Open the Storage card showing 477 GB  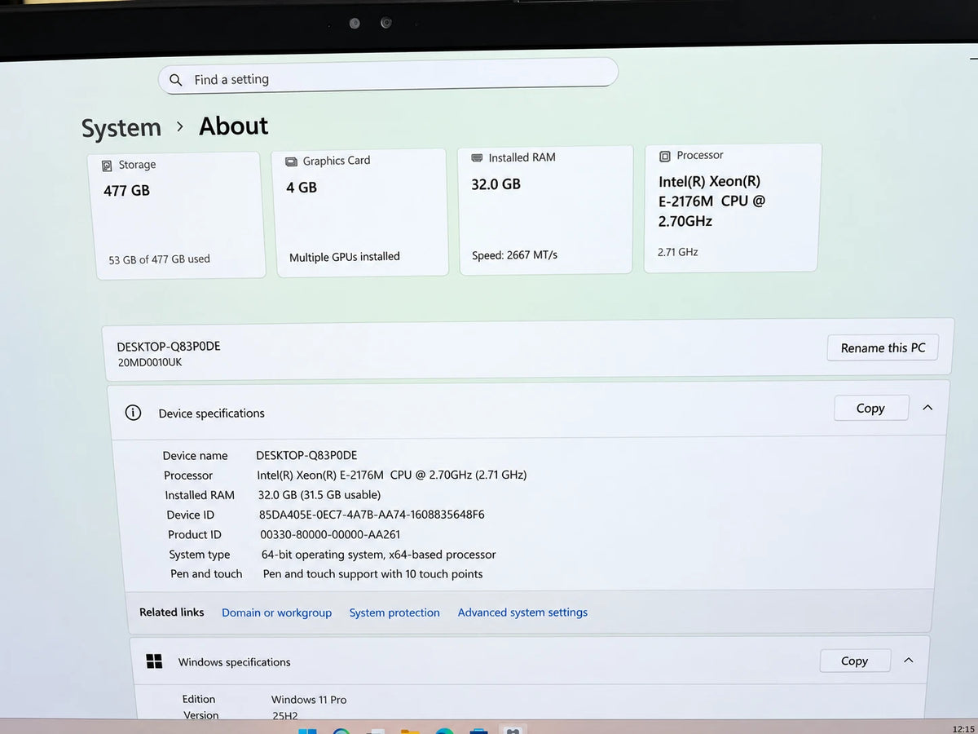click(x=177, y=215)
